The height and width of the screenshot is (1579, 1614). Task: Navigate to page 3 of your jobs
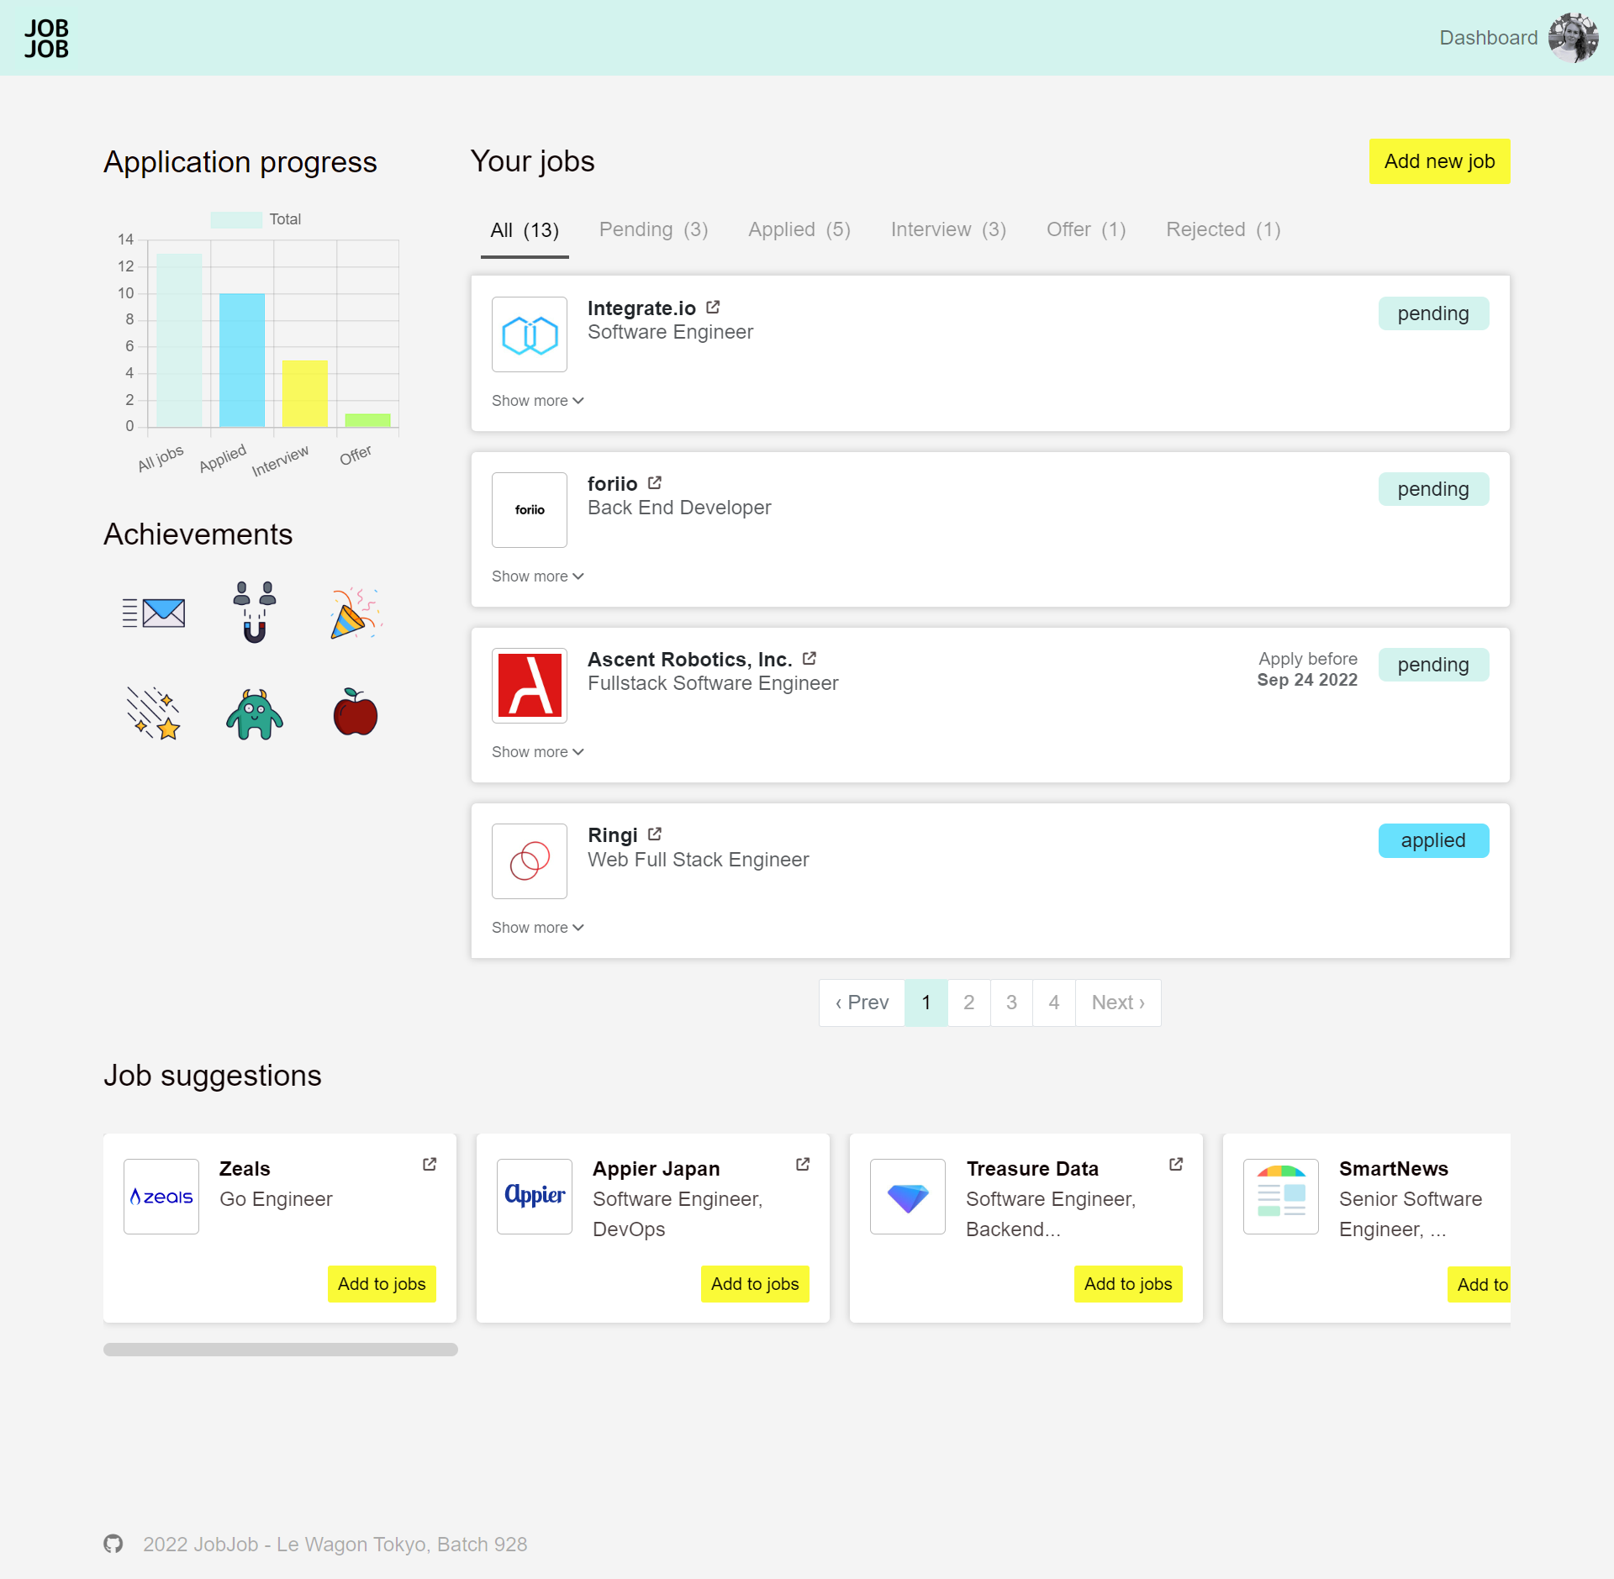(1011, 1002)
